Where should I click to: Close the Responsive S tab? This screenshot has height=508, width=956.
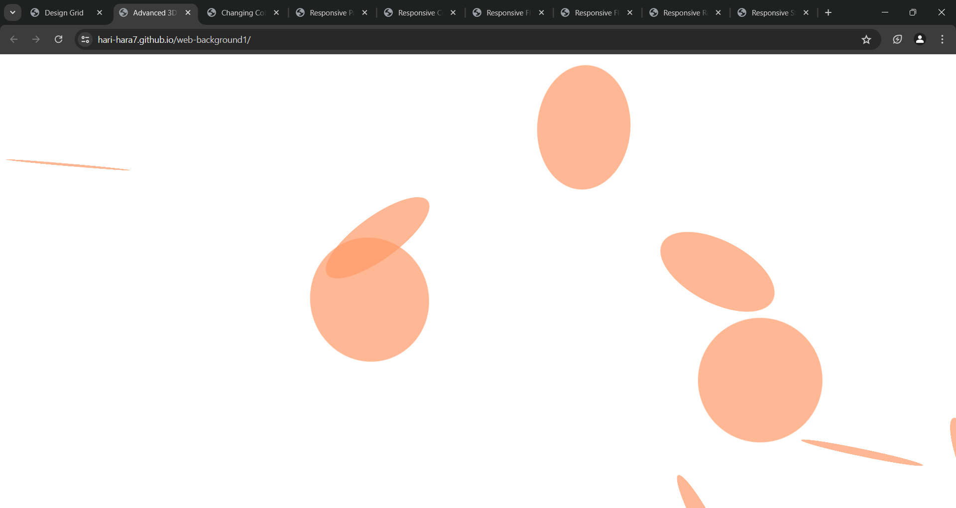[x=806, y=12]
